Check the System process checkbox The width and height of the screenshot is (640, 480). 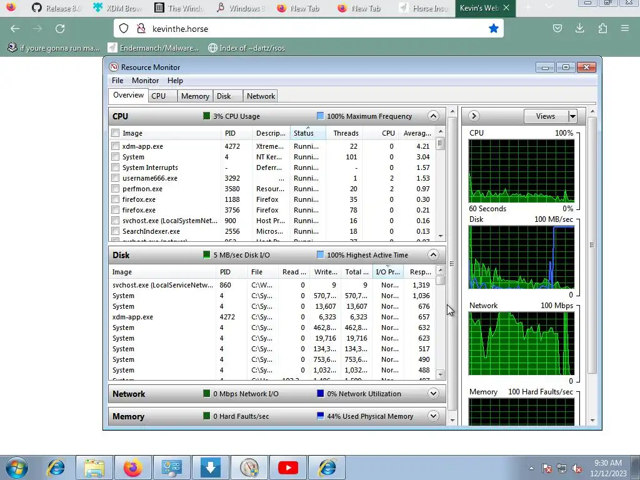tap(116, 157)
